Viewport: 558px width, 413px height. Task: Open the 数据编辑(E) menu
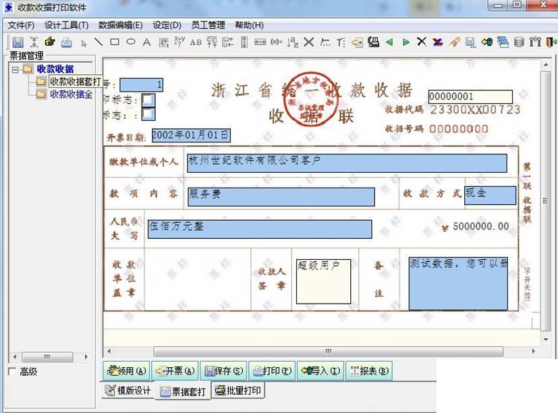(x=121, y=25)
